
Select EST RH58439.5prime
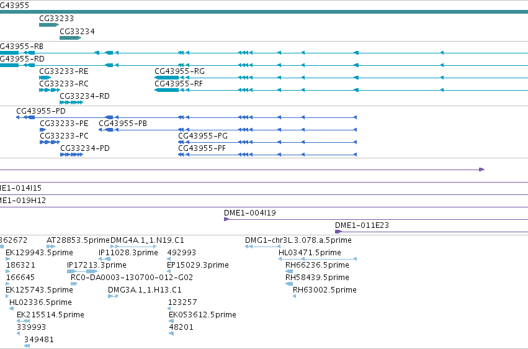pos(317,278)
